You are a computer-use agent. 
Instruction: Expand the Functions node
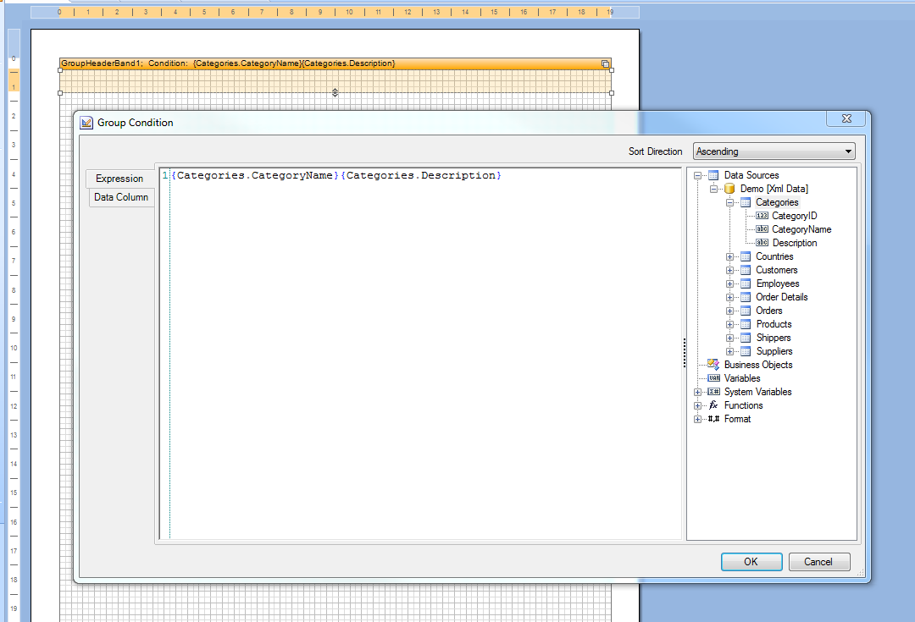[x=697, y=405]
